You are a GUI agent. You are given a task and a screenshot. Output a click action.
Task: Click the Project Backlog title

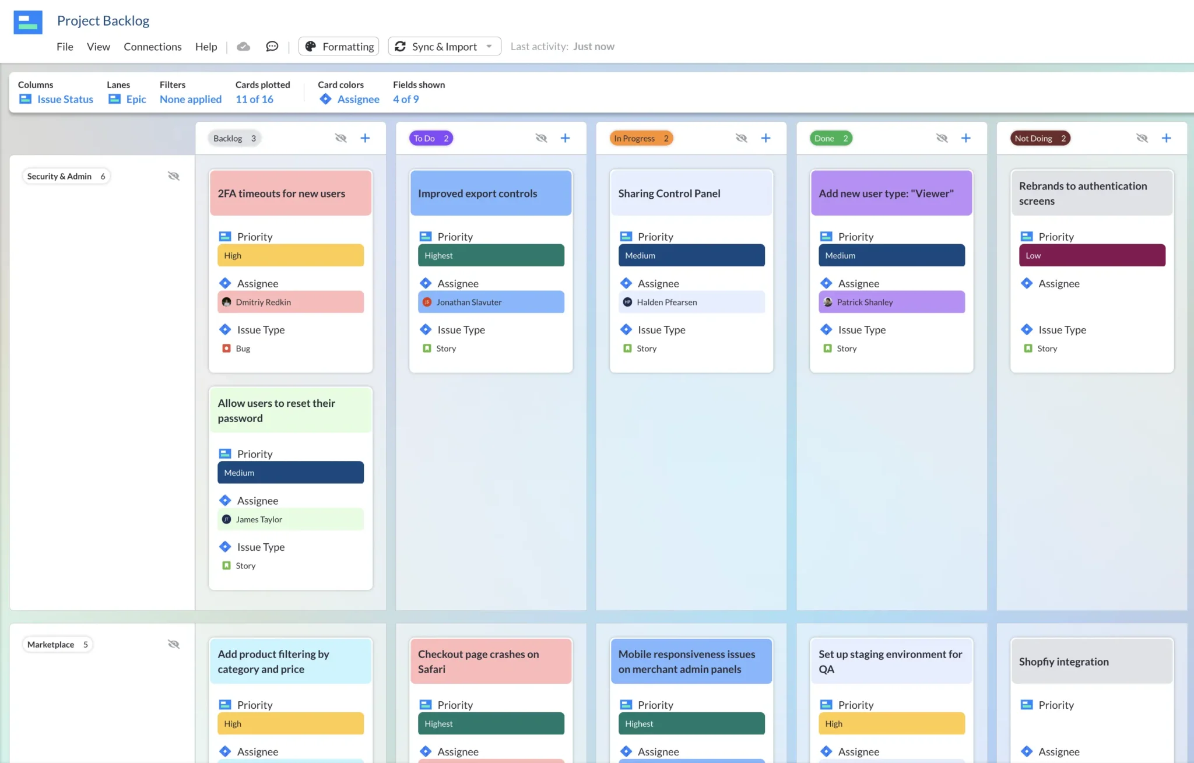(103, 21)
